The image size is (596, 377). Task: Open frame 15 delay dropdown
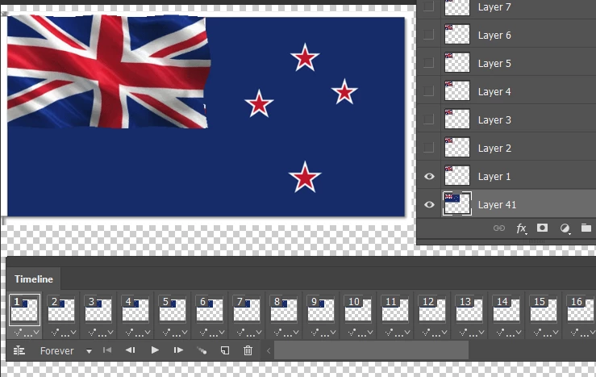pos(546,333)
